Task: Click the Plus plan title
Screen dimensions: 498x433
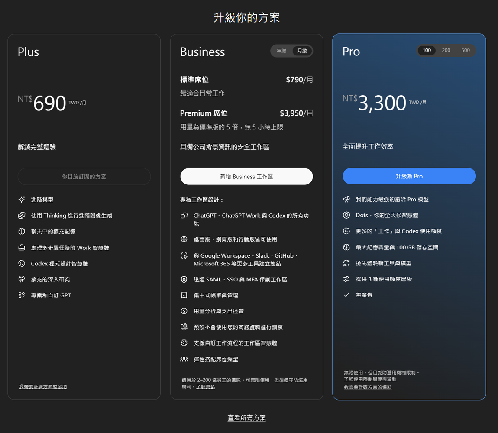Action: coord(28,52)
